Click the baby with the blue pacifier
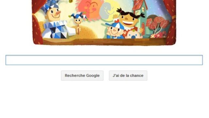Viewport: 209px width, 118px height. point(133,34)
